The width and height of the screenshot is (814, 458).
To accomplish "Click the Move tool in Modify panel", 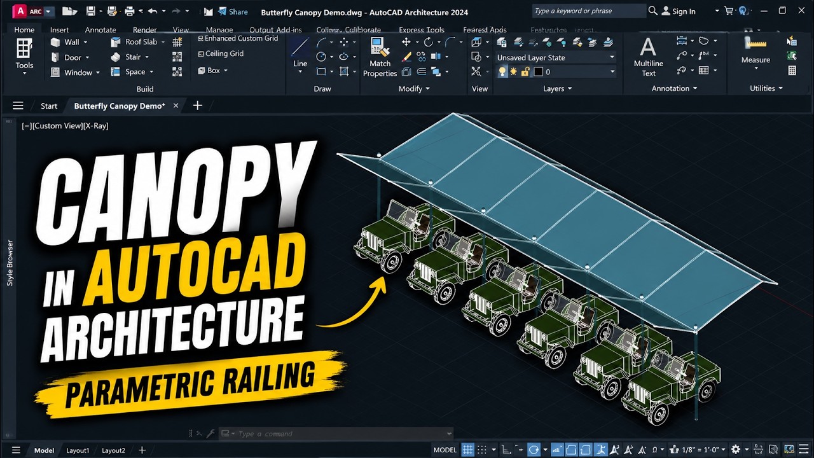I will (x=406, y=42).
